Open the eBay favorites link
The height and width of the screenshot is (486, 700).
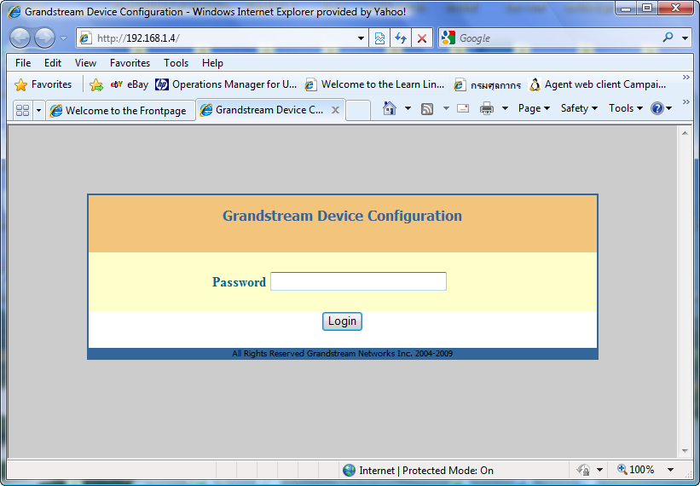click(130, 84)
